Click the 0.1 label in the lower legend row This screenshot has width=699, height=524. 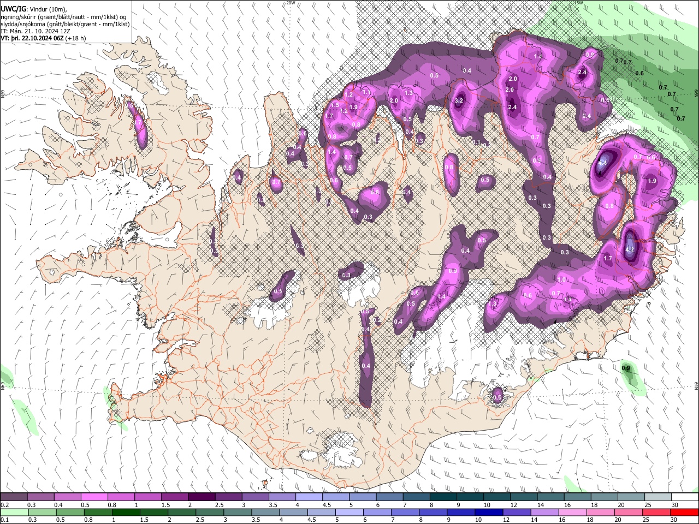4,520
